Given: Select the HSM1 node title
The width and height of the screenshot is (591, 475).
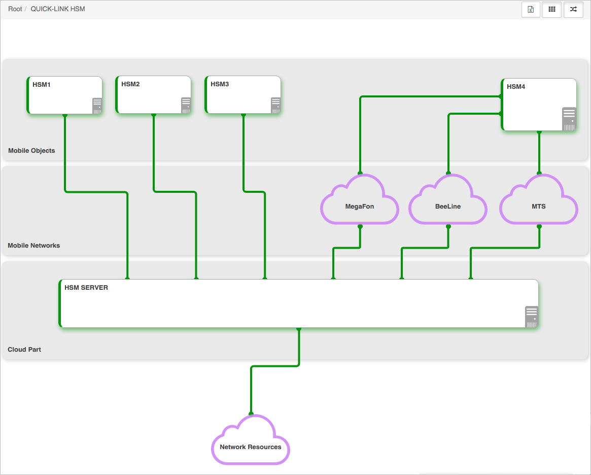Looking at the screenshot, I should point(42,84).
